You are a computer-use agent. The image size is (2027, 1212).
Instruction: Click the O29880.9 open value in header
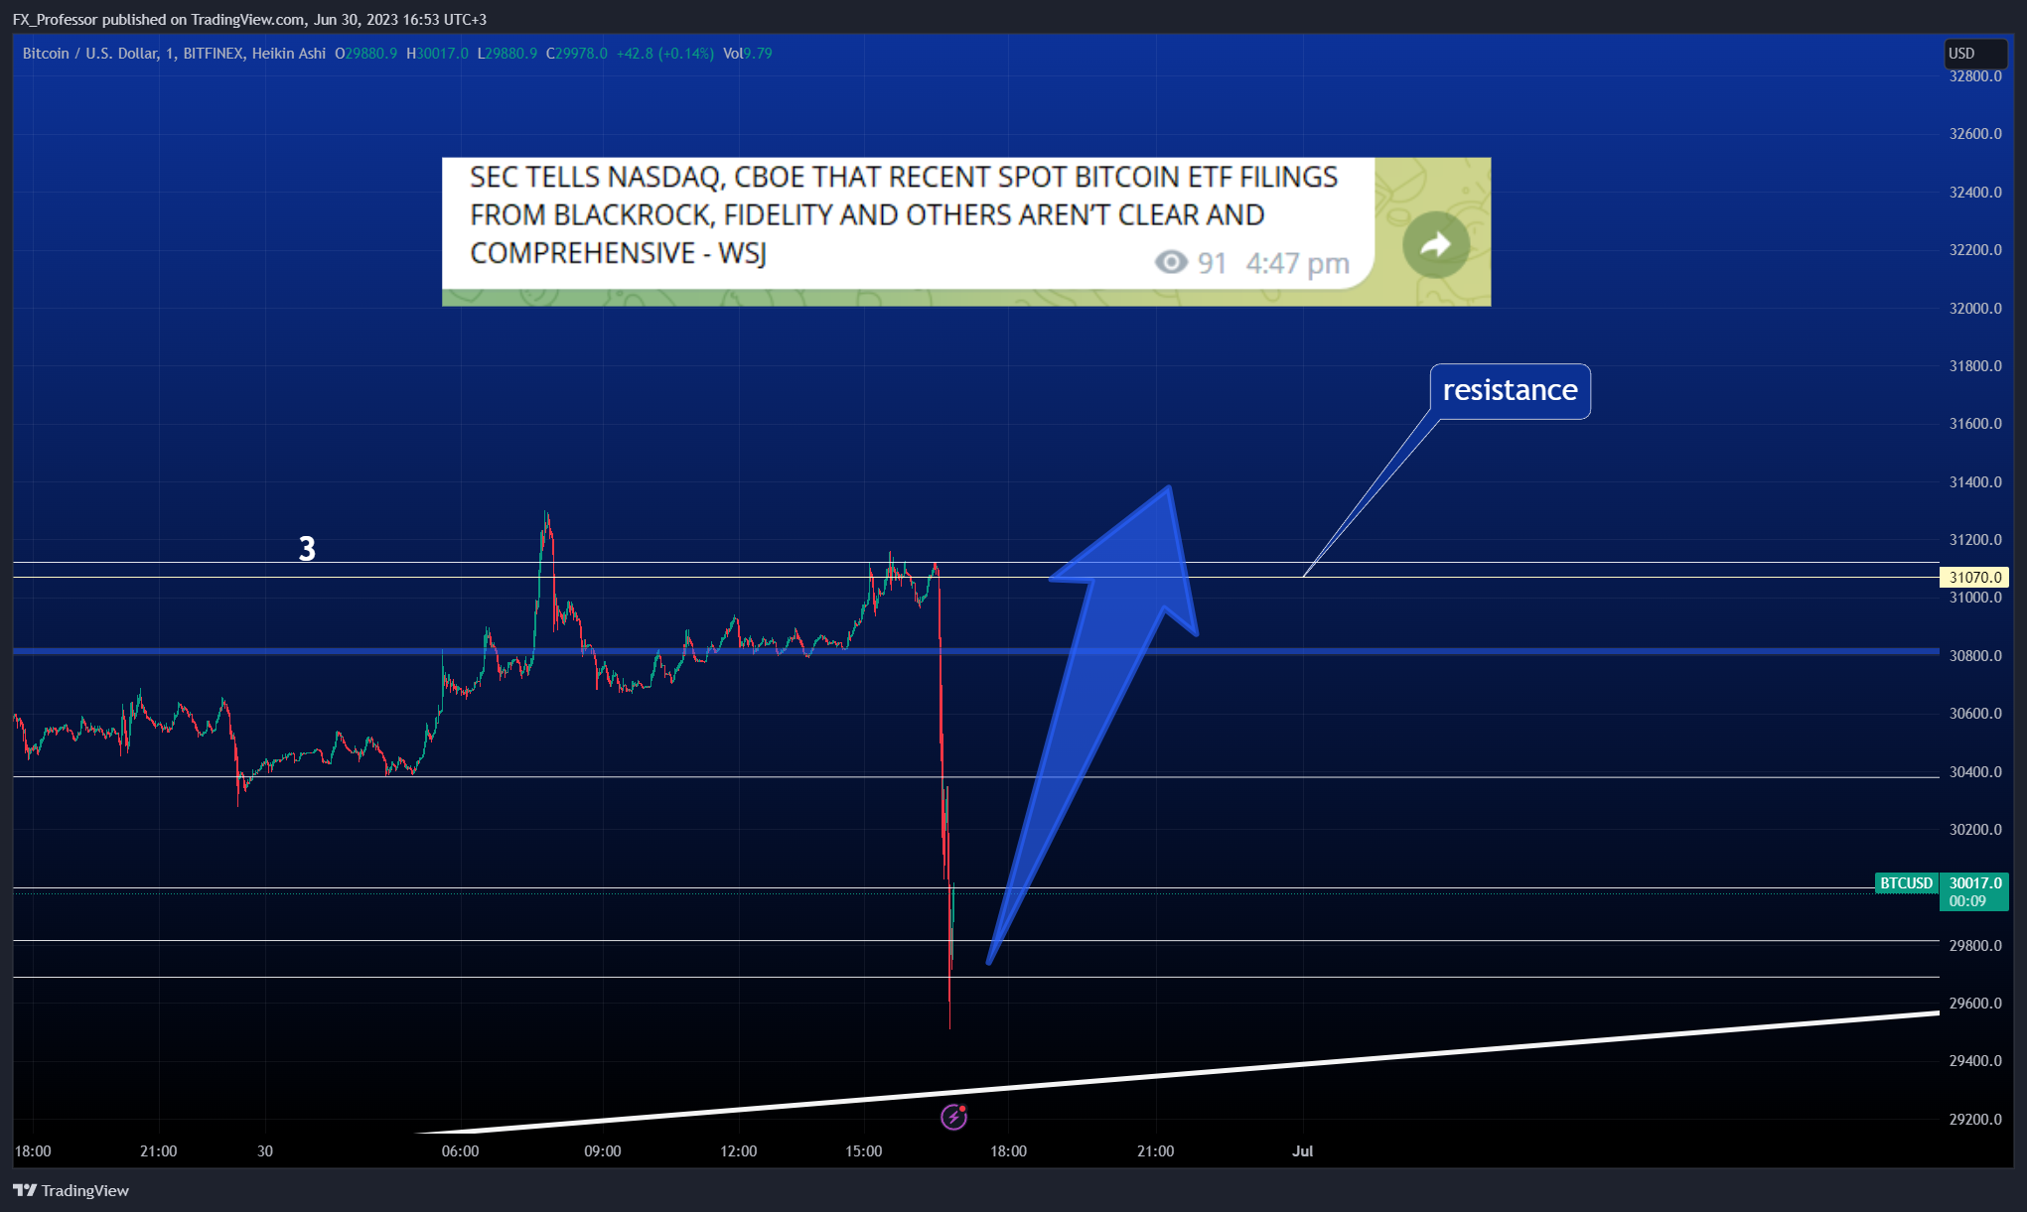pyautogui.click(x=365, y=54)
